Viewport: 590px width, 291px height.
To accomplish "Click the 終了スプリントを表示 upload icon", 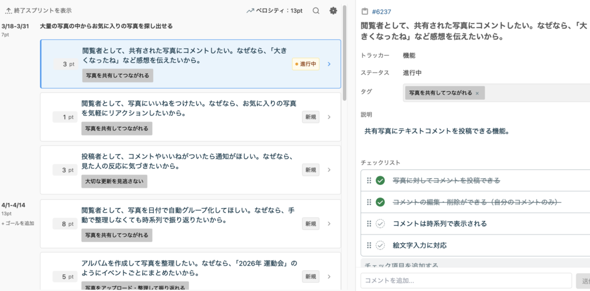I will pos(8,10).
